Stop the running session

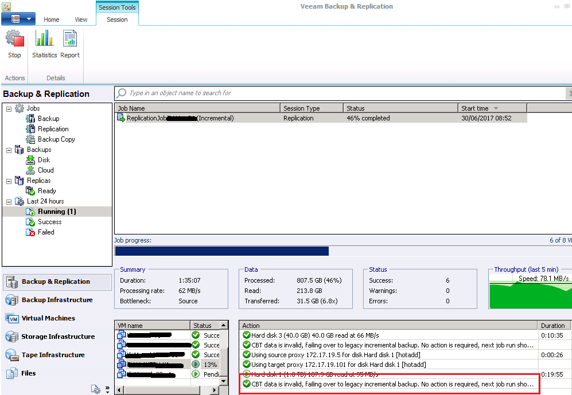pyautogui.click(x=14, y=44)
